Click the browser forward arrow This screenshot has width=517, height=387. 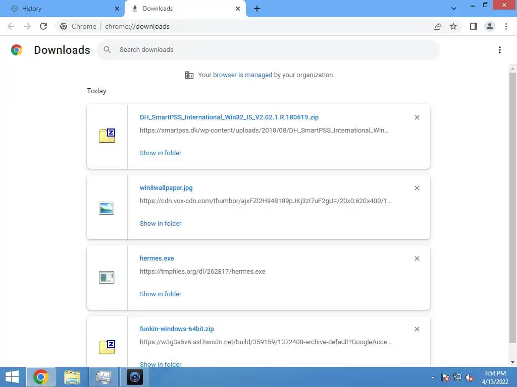(x=27, y=26)
